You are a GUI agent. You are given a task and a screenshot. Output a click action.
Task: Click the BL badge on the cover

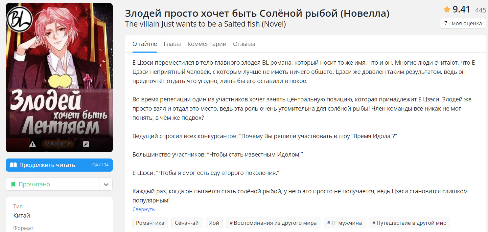tap(20, 19)
